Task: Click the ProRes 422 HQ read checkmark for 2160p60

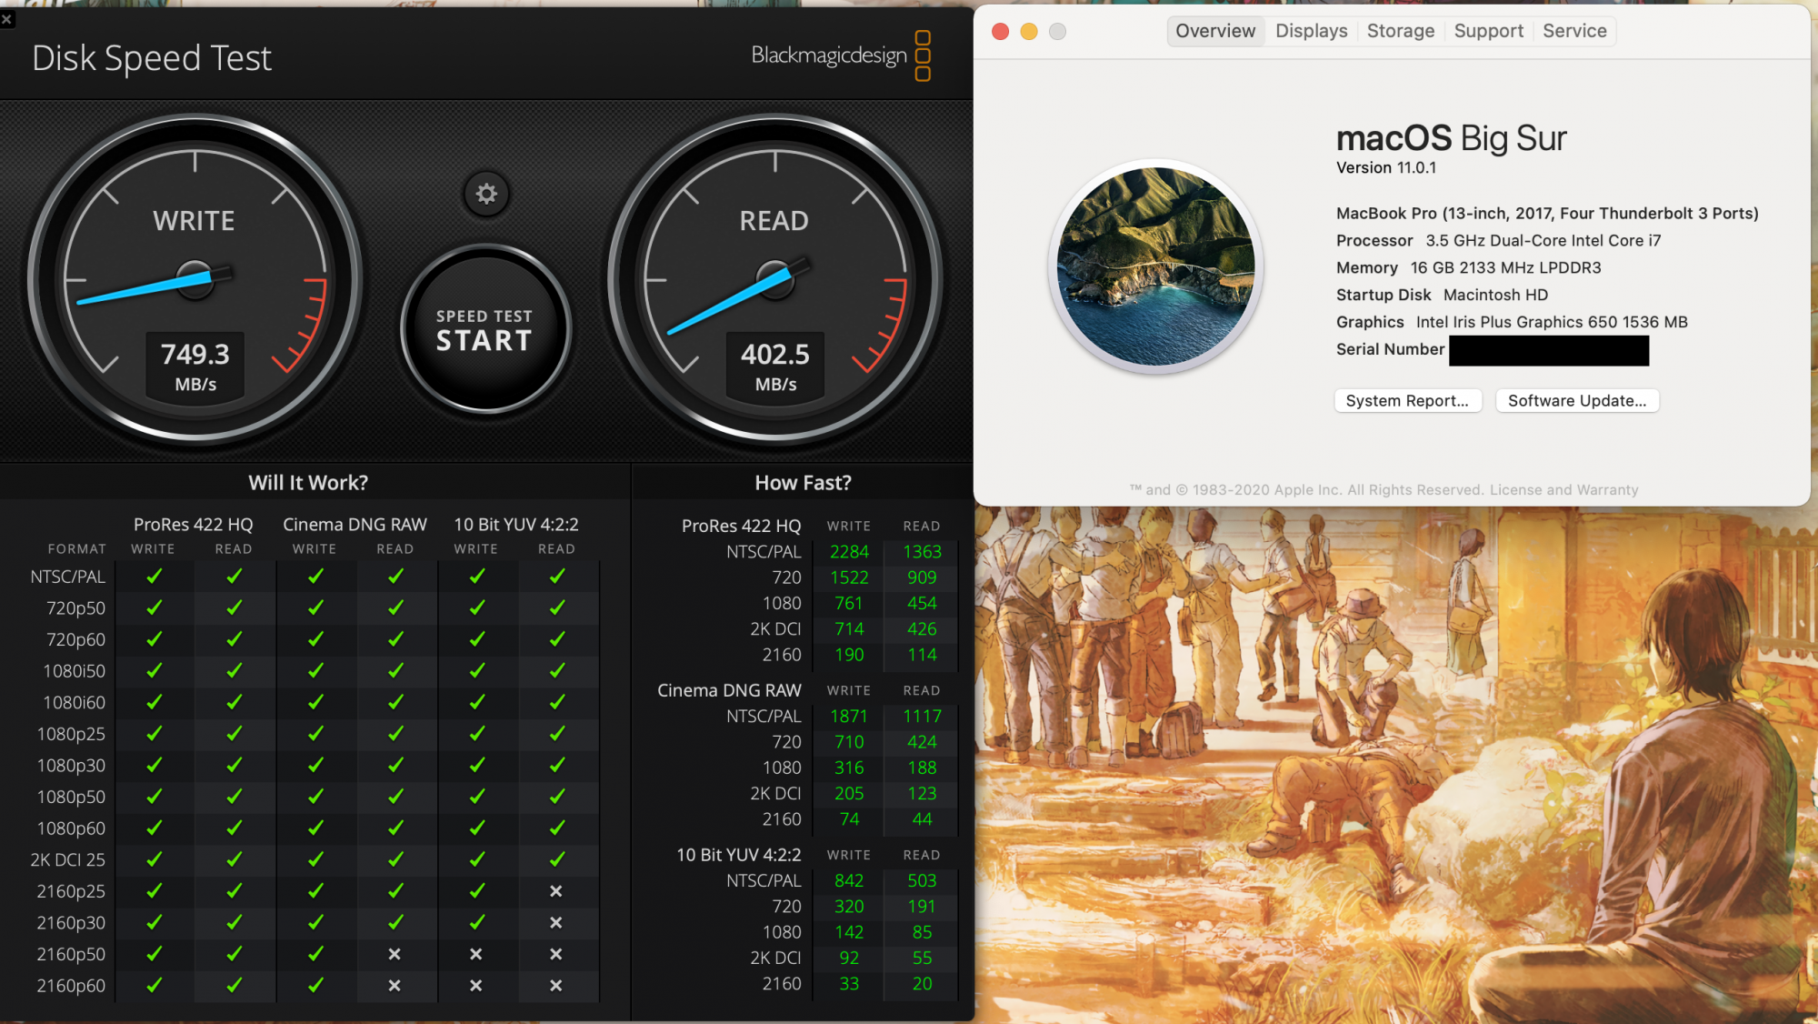Action: (235, 985)
